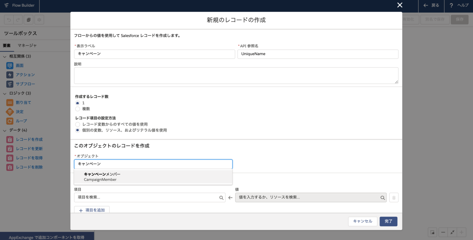Click the 完了 button to finish
Viewport: 473px width, 240px height.
(x=388, y=222)
